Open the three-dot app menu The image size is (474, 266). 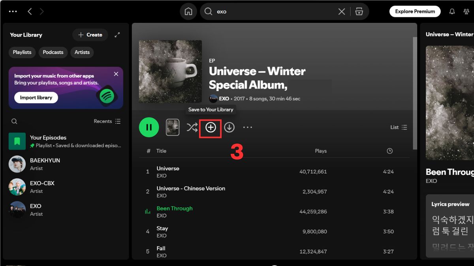coord(13,11)
